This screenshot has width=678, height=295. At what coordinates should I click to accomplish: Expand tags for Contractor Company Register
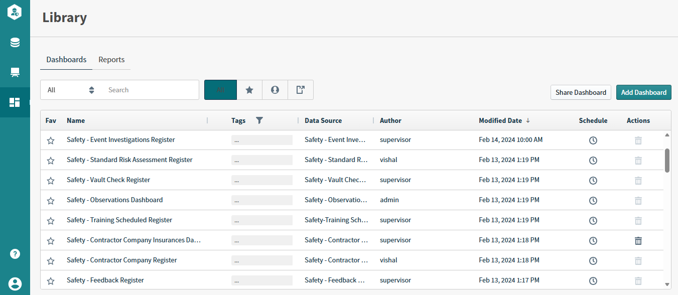click(262, 260)
